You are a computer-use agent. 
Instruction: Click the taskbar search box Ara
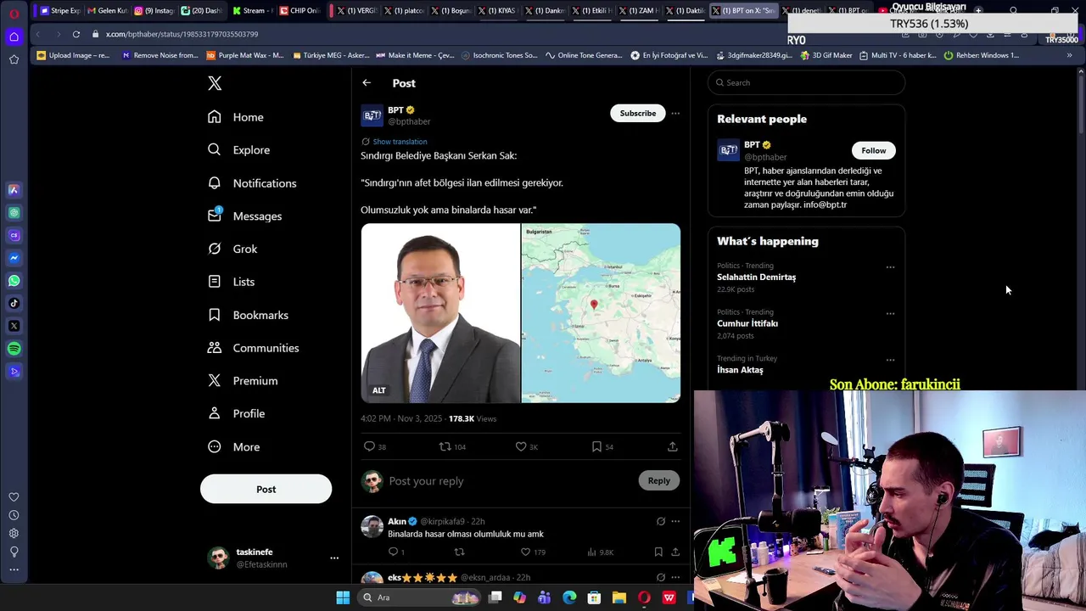(418, 597)
